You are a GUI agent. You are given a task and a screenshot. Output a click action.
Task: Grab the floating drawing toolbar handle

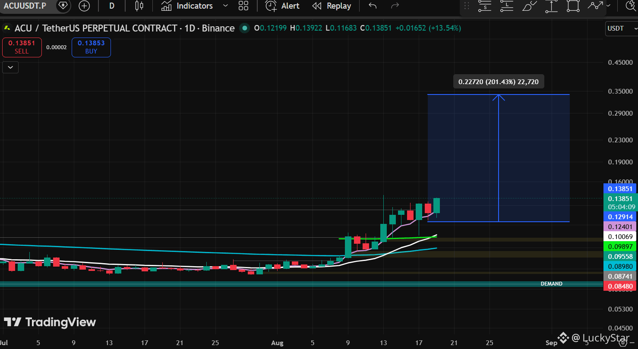(x=467, y=6)
